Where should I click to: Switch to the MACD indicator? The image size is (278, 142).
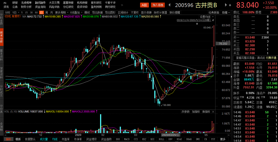click(127, 139)
